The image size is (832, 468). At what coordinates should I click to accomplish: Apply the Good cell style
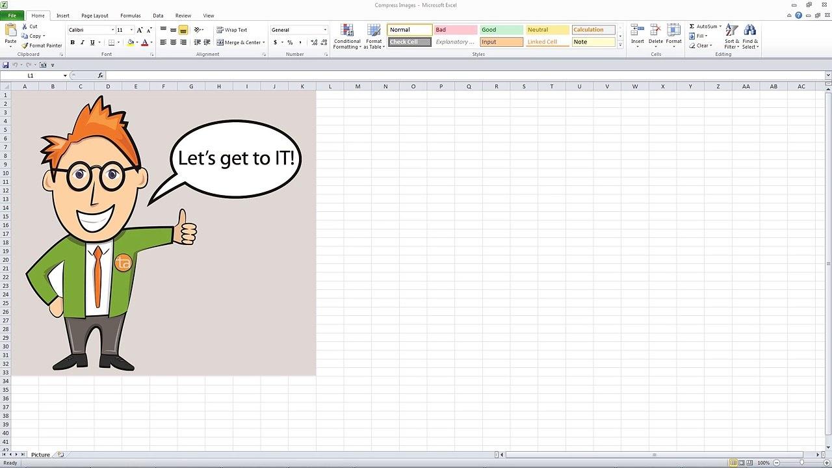[x=502, y=30]
